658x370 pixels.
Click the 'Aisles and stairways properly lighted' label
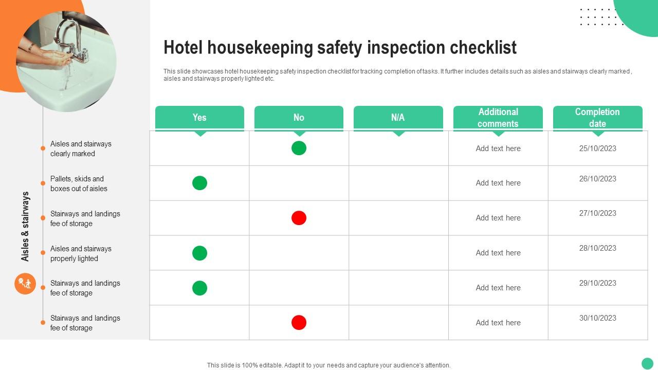point(81,253)
